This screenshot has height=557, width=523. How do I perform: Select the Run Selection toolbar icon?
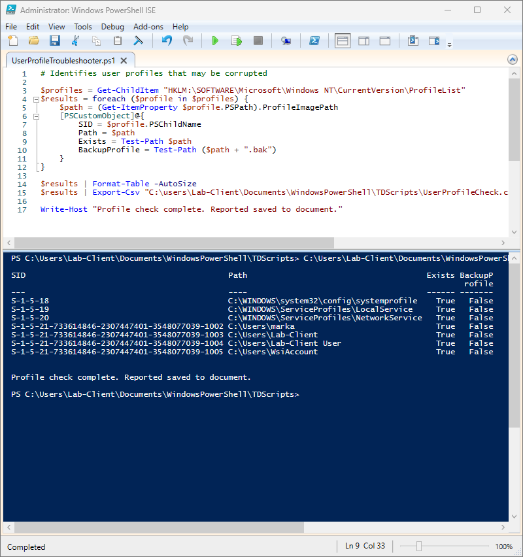pos(236,40)
